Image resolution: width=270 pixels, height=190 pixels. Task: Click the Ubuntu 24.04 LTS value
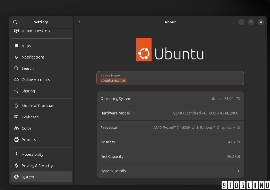[225, 99]
